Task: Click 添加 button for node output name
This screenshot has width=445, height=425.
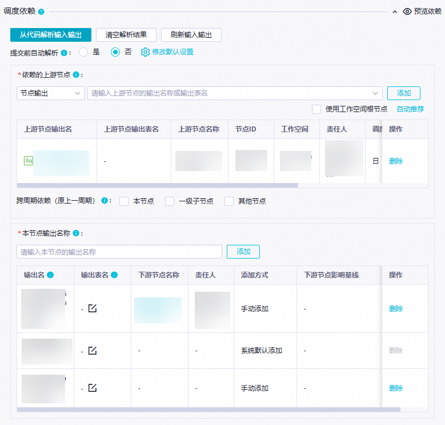Action: tap(243, 252)
